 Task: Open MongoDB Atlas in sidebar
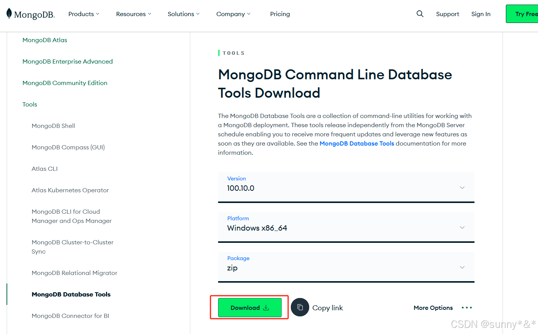(x=45, y=40)
